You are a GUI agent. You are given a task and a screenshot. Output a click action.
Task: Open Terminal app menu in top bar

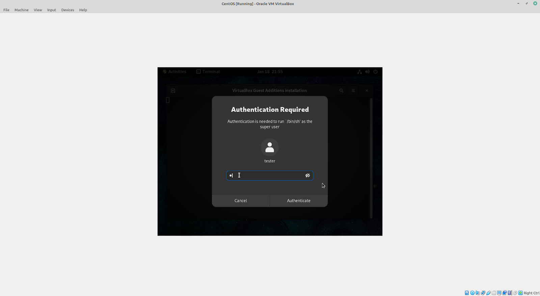tap(208, 71)
